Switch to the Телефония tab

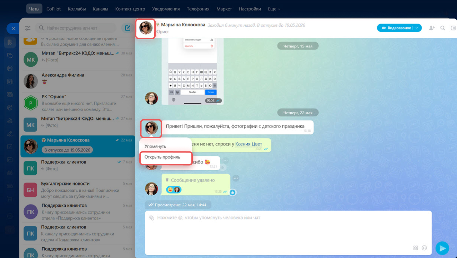198,9
